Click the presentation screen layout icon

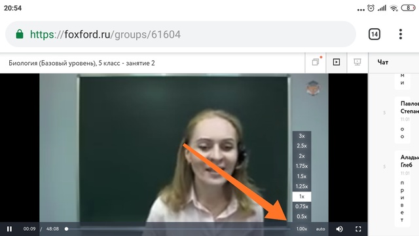pos(357,62)
